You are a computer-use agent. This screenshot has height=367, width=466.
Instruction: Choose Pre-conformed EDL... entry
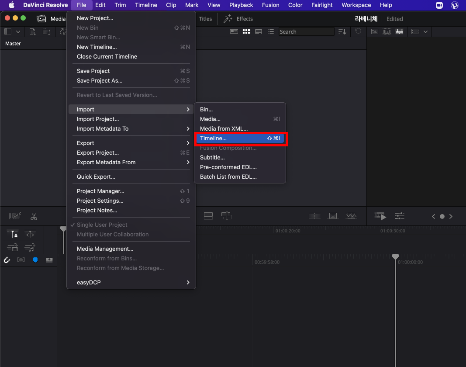(240, 167)
